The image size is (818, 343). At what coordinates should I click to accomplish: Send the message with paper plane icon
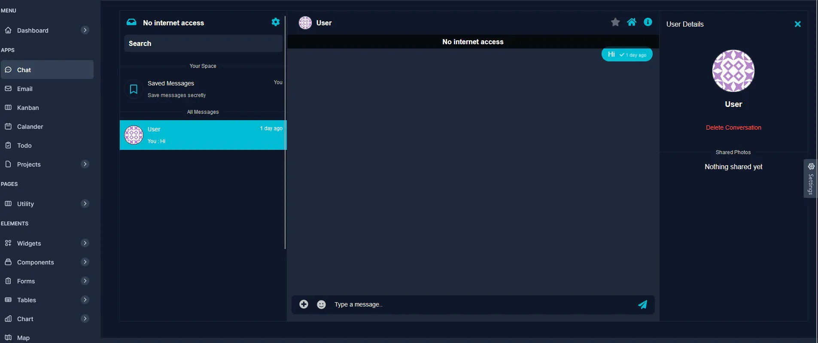(x=642, y=304)
